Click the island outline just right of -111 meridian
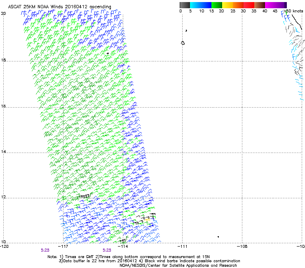The image size is (305, 268). [x=183, y=43]
